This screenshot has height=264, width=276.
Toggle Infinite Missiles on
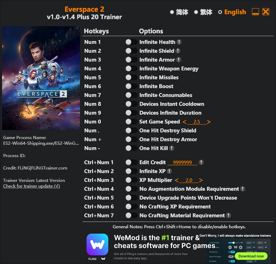pyautogui.click(x=131, y=77)
